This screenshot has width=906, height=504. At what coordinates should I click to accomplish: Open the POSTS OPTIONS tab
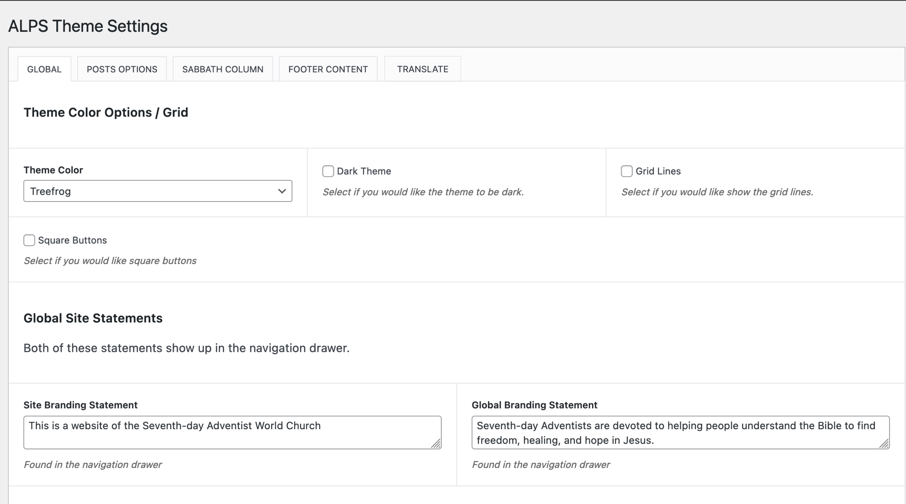(x=122, y=69)
